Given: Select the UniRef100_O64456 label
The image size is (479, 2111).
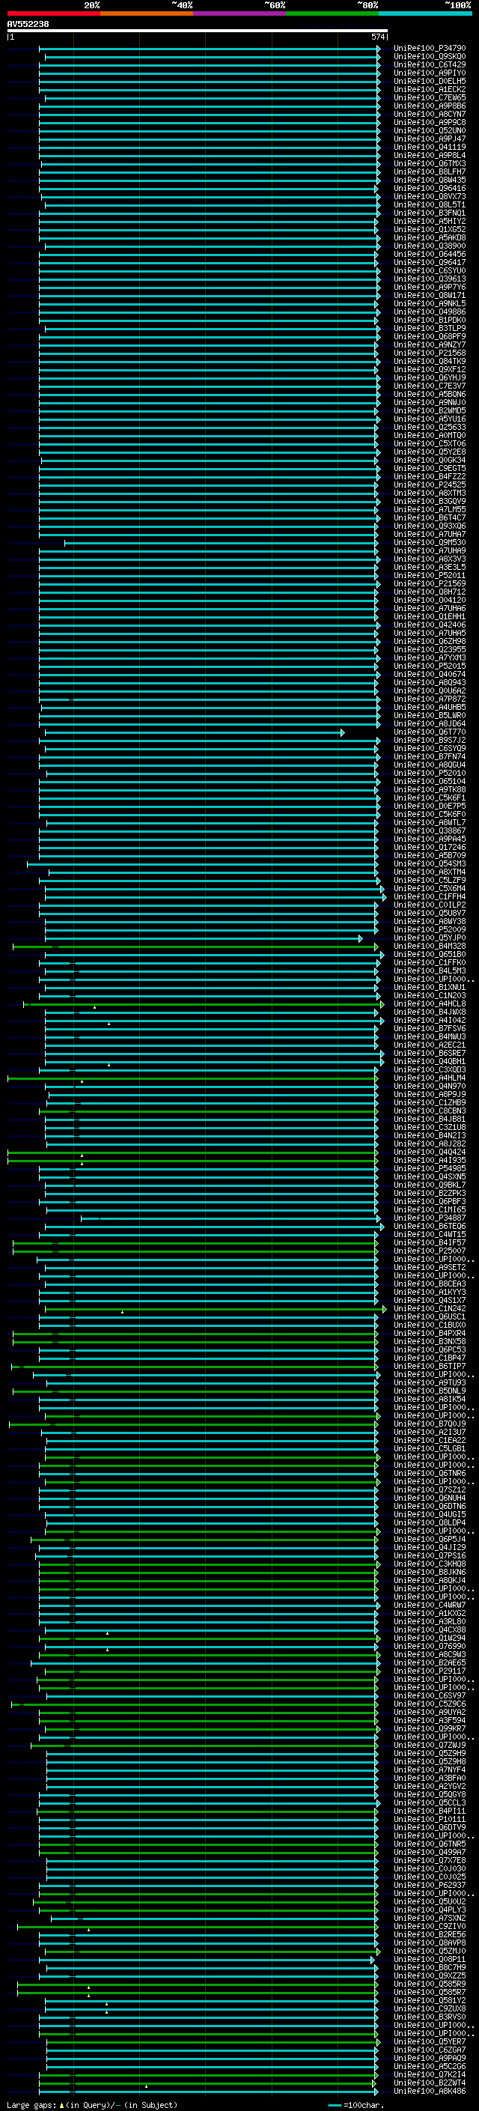Looking at the screenshot, I should 429,254.
